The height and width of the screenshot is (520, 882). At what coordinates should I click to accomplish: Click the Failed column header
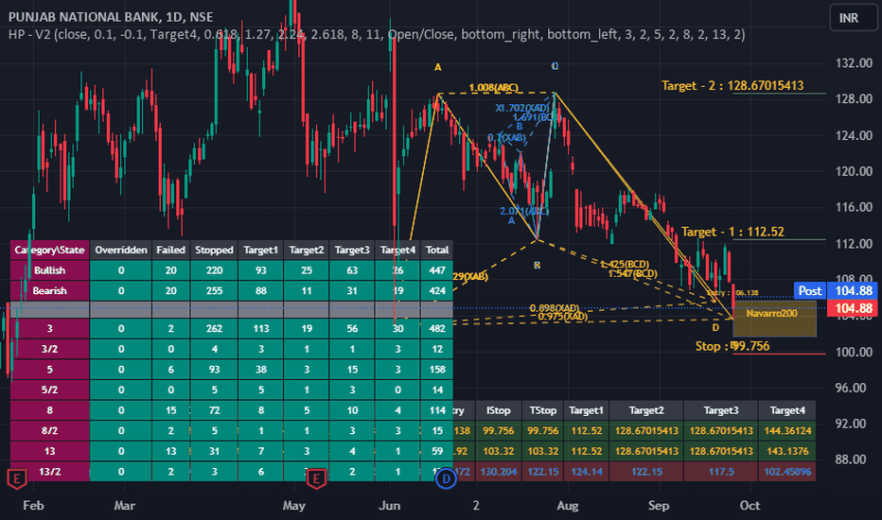[x=171, y=251]
